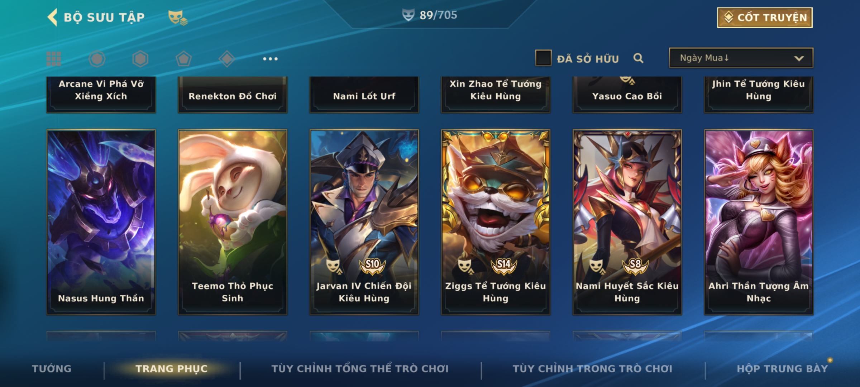
Task: Go back using the Bộ Sưu Tập arrow
Action: pyautogui.click(x=52, y=17)
